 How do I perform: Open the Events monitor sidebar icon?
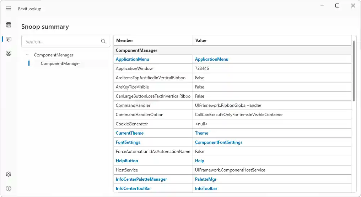pos(9,53)
